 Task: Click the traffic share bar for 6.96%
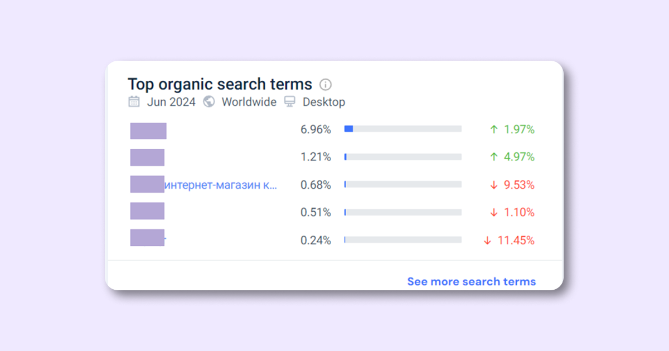[403, 129]
